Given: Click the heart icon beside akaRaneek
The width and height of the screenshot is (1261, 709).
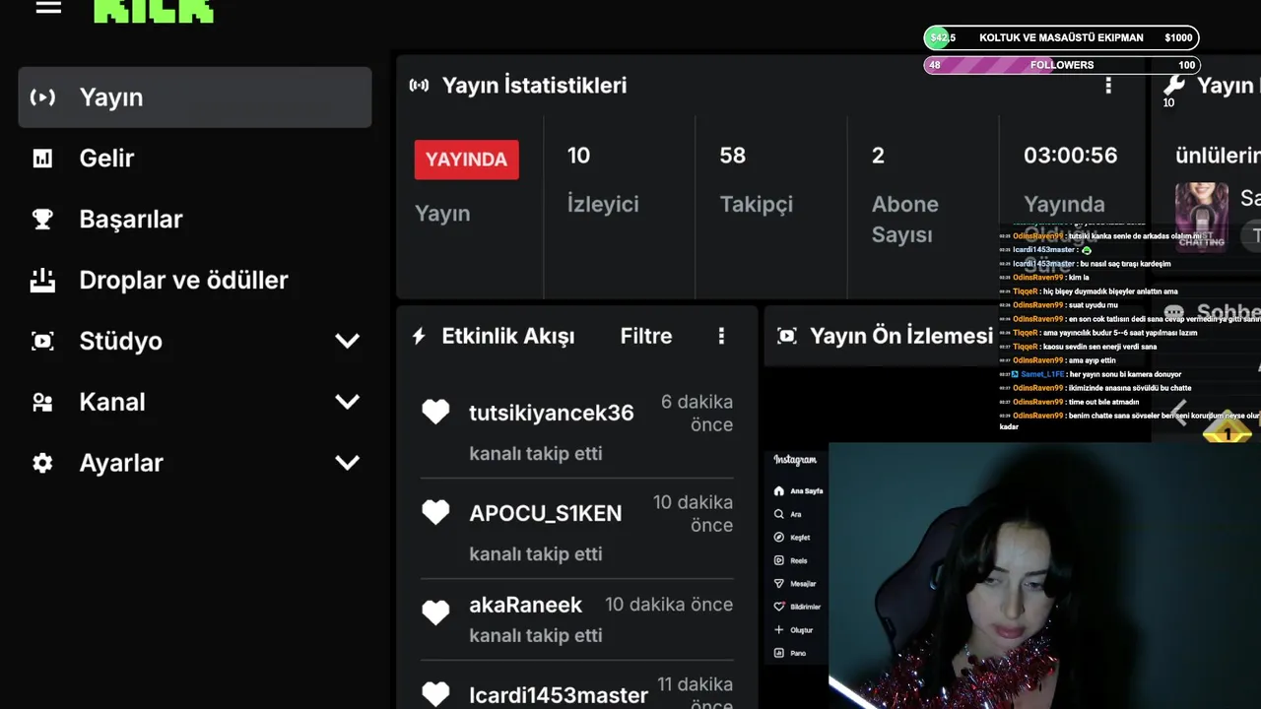Looking at the screenshot, I should pos(435,612).
